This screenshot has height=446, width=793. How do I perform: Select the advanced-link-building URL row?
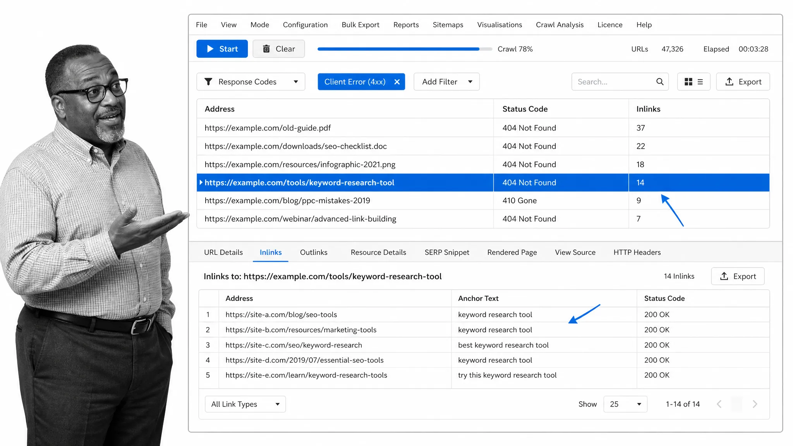tap(483, 219)
